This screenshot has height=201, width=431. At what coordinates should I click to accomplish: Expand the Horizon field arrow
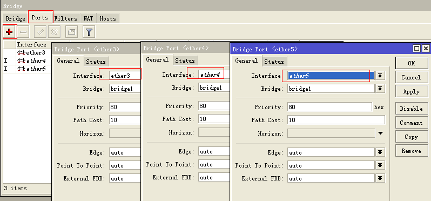coord(380,133)
